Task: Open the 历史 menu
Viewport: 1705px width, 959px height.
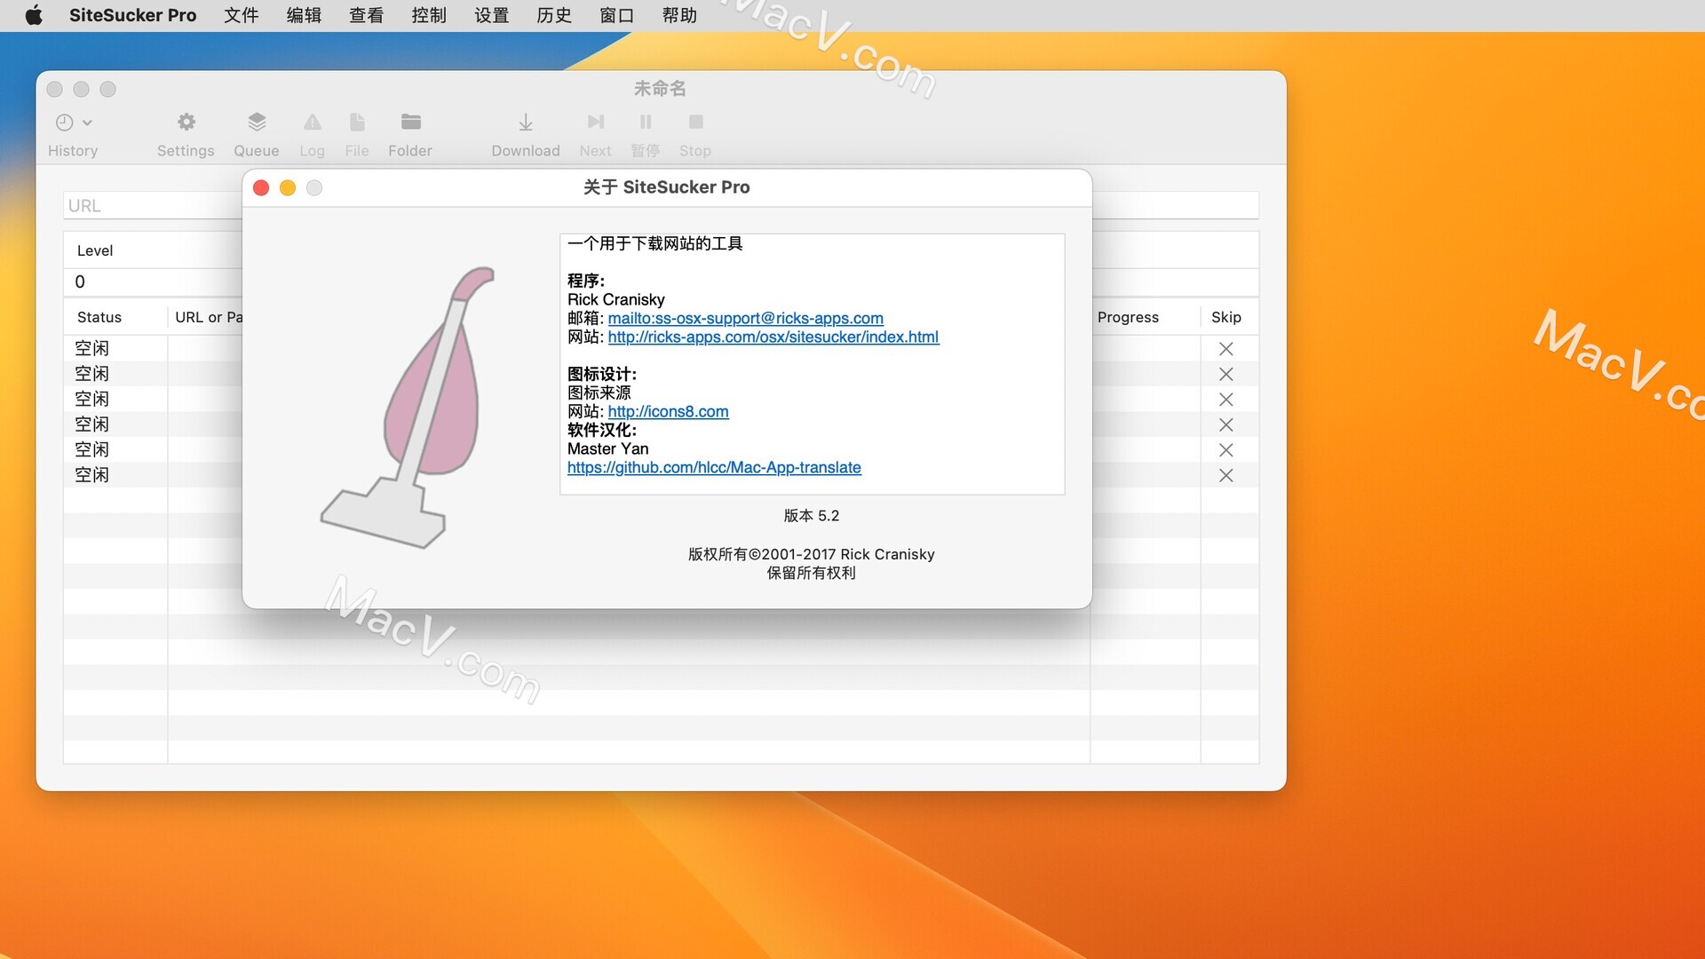Action: coord(554,15)
